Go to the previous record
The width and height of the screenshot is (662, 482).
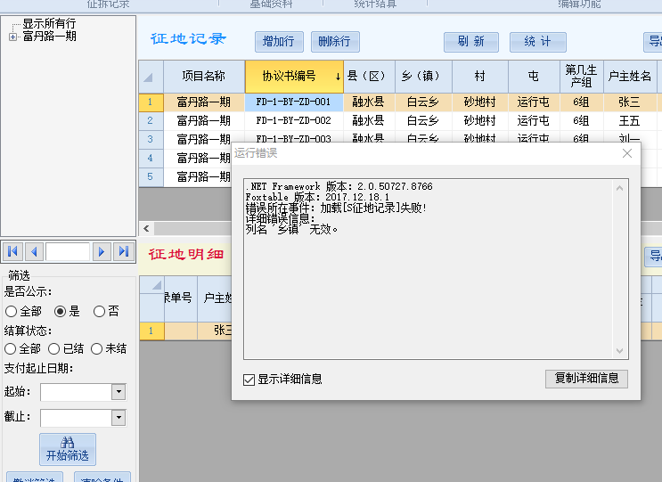pyautogui.click(x=34, y=252)
